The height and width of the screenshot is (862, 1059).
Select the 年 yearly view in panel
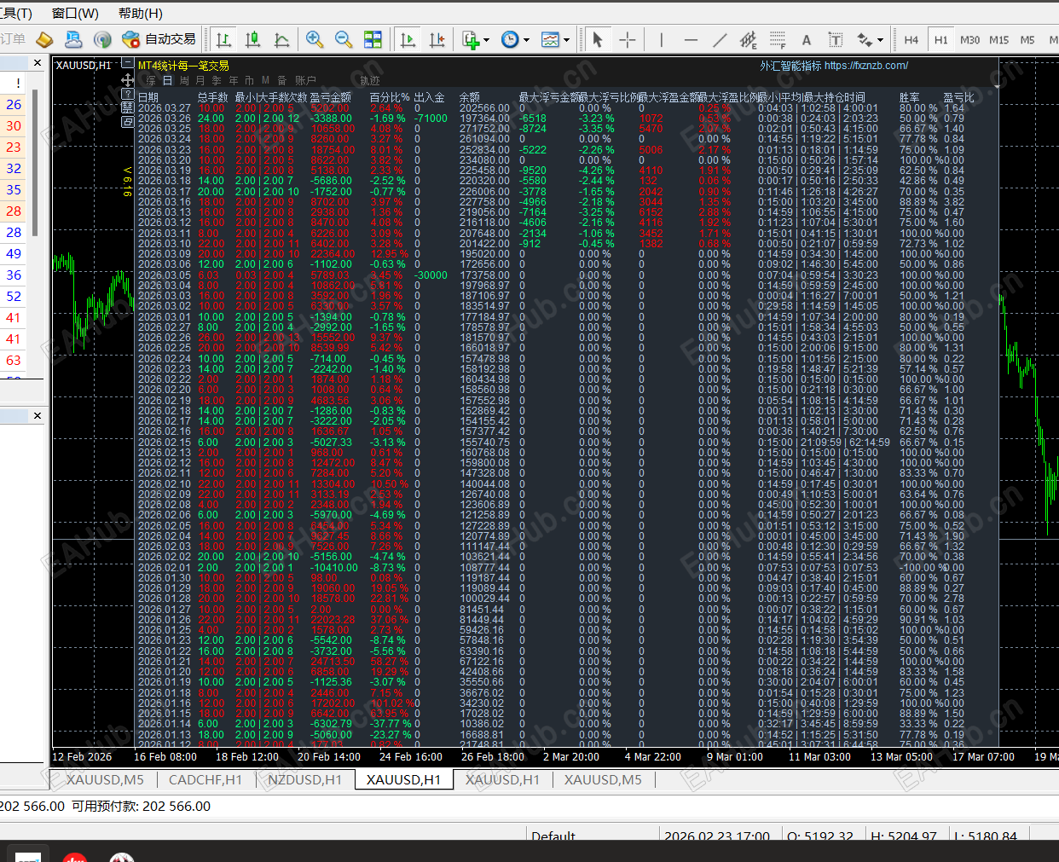click(x=233, y=81)
